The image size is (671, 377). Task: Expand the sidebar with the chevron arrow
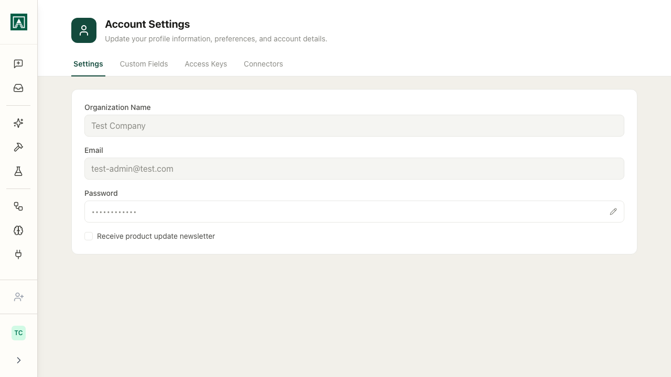coord(19,360)
